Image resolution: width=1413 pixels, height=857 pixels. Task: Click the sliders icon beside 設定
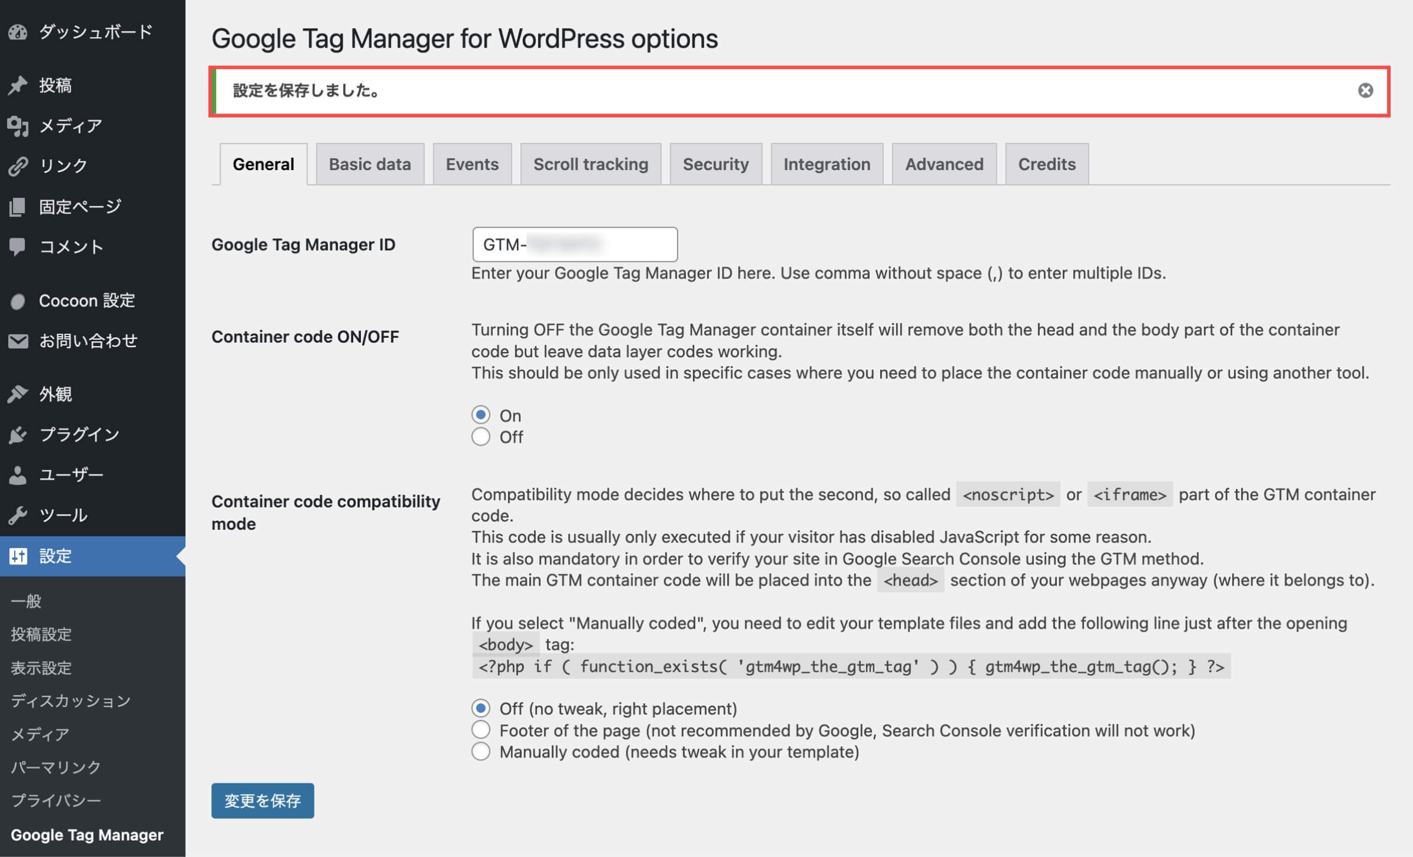click(18, 556)
